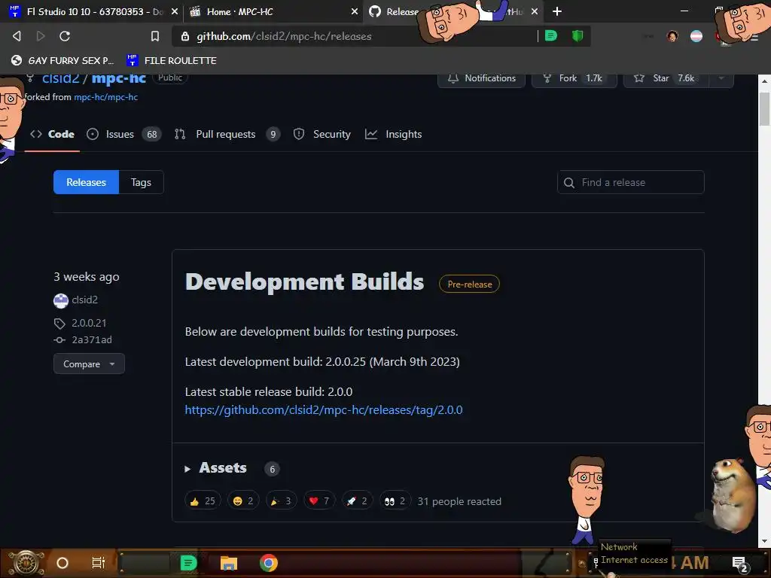Open the Development Builds release title
The height and width of the screenshot is (578, 771).
pyautogui.click(x=304, y=282)
